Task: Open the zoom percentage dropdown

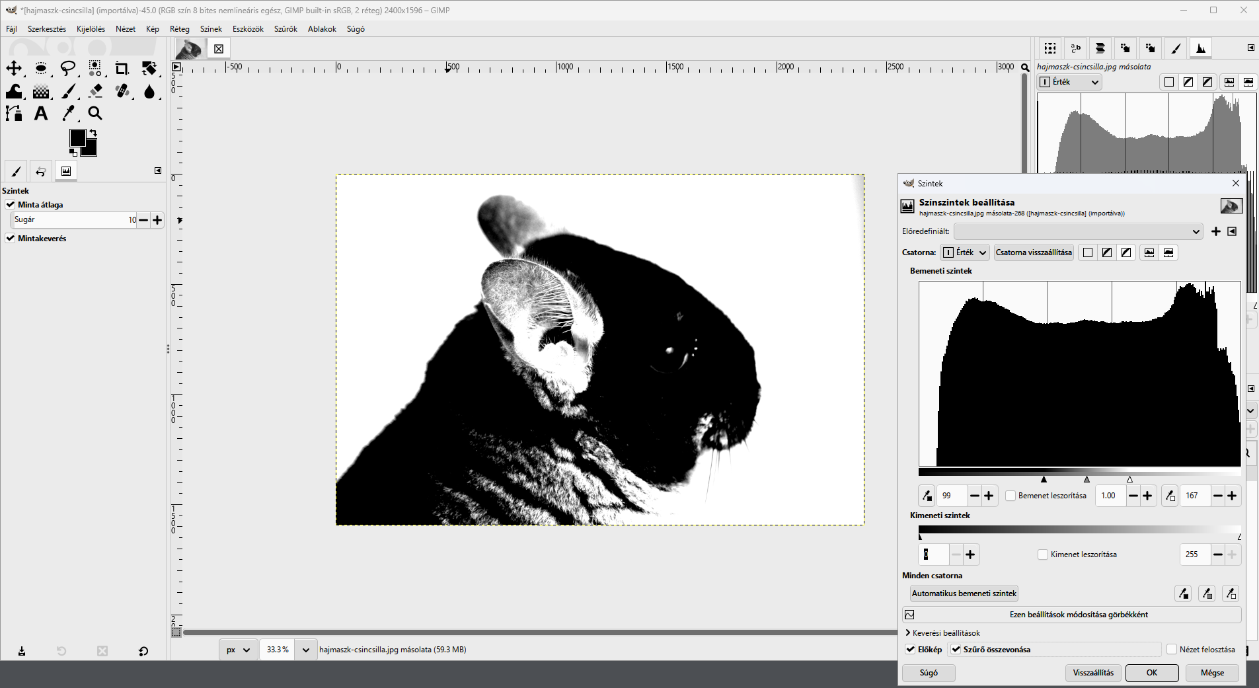Action: tap(305, 650)
